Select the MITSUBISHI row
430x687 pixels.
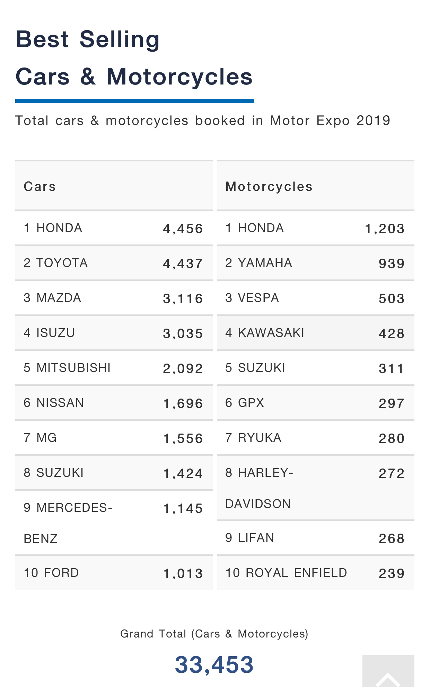click(x=114, y=368)
